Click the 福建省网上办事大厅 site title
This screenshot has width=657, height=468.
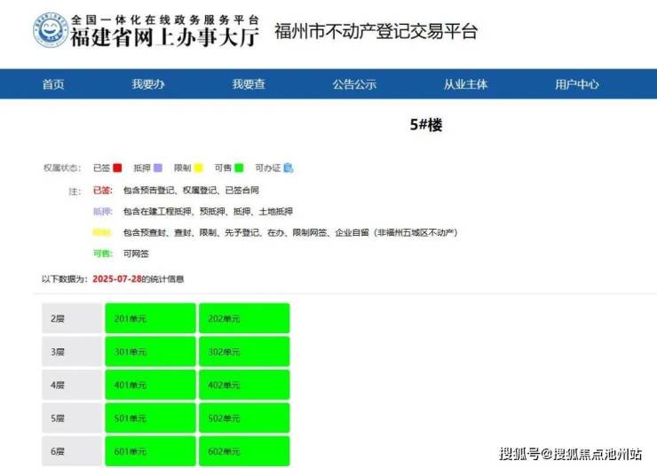tap(163, 38)
